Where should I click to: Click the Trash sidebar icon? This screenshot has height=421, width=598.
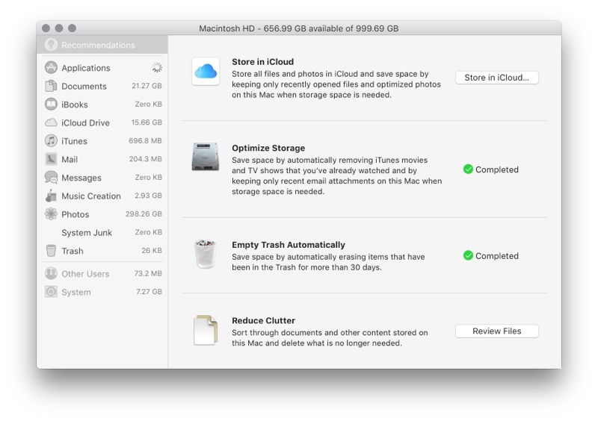click(x=51, y=250)
